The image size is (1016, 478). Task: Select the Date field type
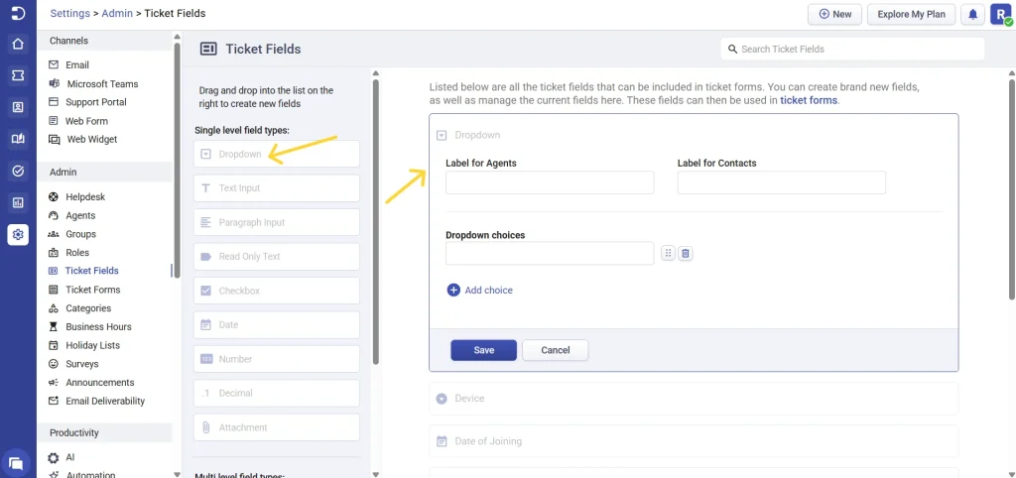click(x=277, y=324)
